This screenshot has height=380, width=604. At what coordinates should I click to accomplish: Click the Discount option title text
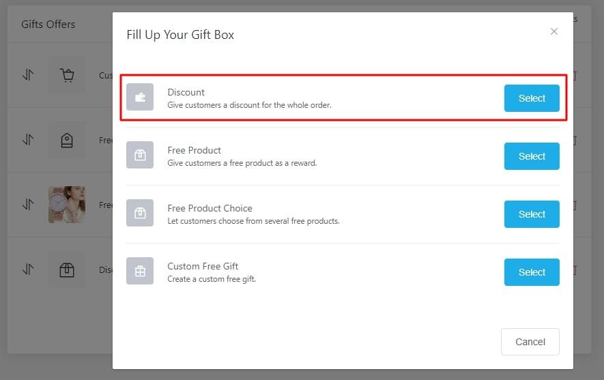click(x=186, y=92)
